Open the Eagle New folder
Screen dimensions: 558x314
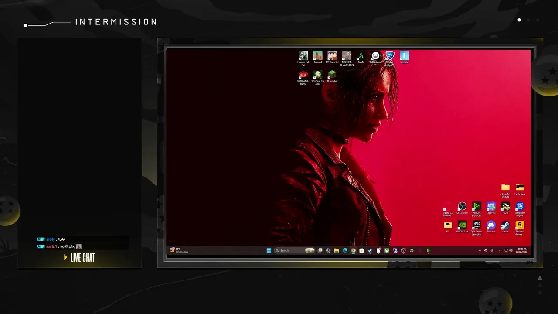click(520, 189)
